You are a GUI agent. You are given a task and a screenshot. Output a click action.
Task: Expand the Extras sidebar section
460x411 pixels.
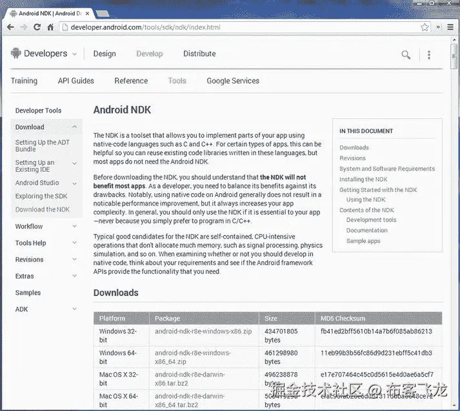point(74,276)
